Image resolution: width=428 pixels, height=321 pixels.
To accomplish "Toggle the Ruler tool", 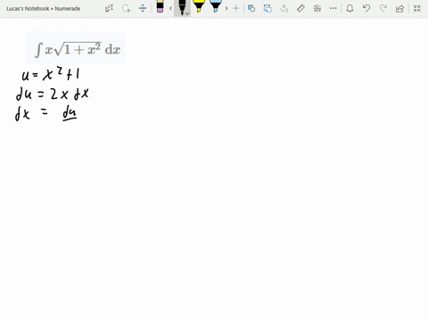I will pos(300,8).
